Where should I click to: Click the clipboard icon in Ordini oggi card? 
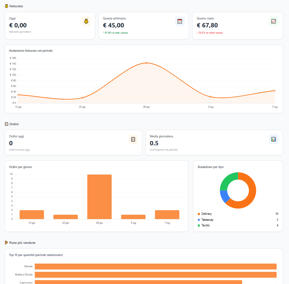point(133,139)
